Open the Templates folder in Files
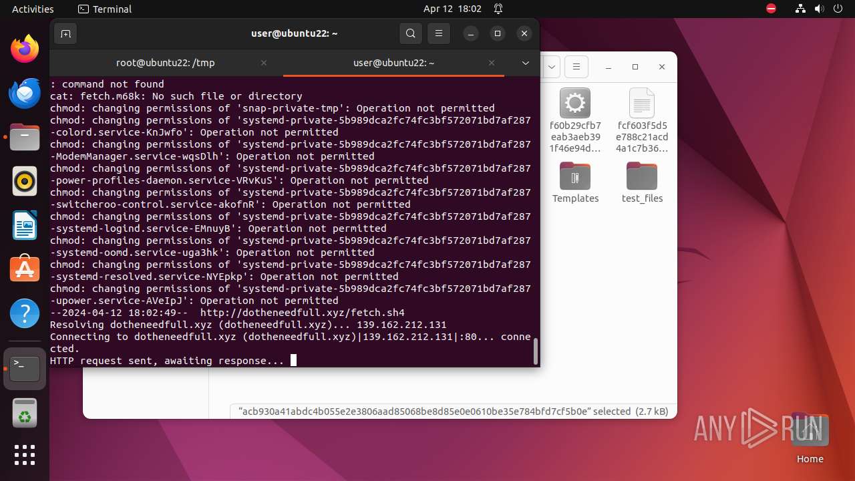The height and width of the screenshot is (481, 855). tap(575, 182)
